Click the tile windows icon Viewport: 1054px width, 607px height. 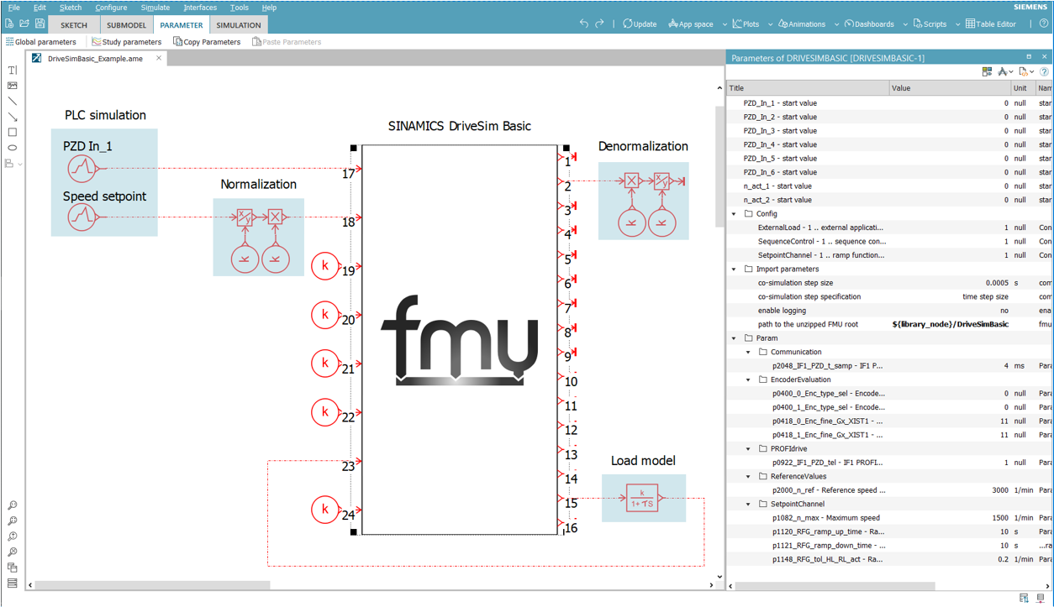tap(13, 583)
